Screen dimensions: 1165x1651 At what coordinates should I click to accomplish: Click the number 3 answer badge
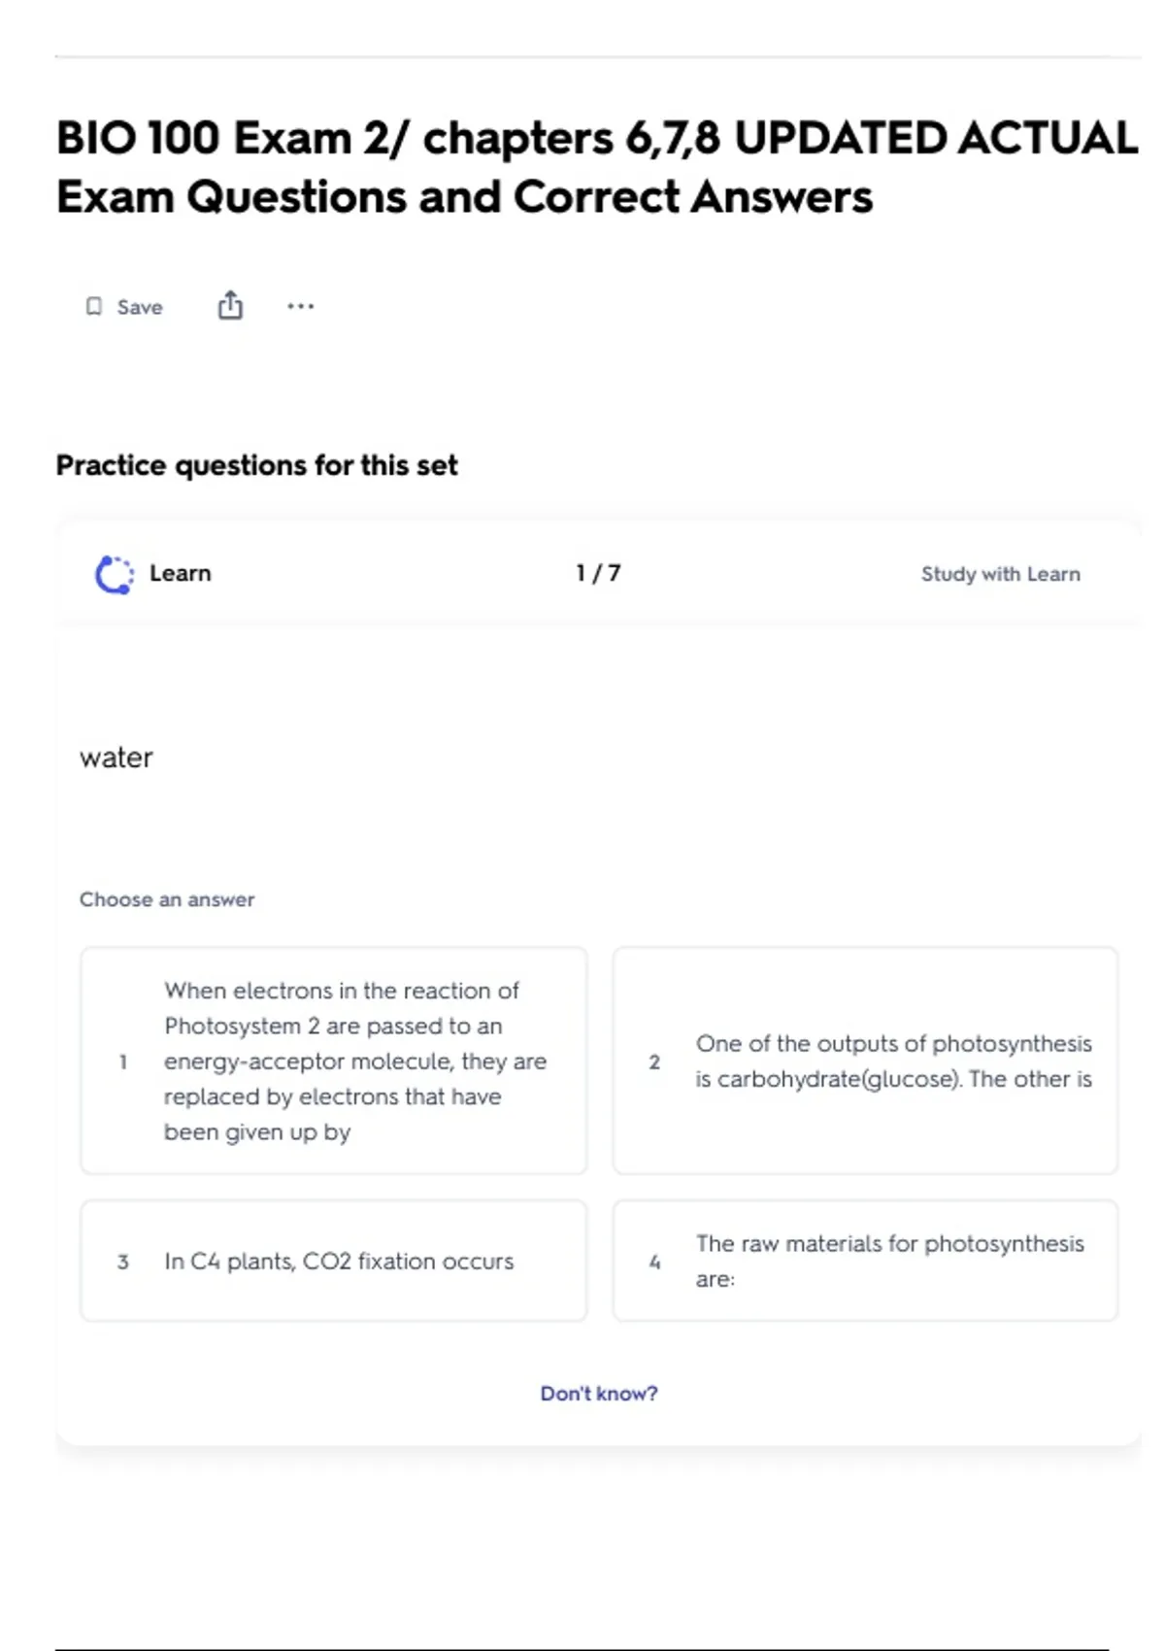coord(123,1262)
